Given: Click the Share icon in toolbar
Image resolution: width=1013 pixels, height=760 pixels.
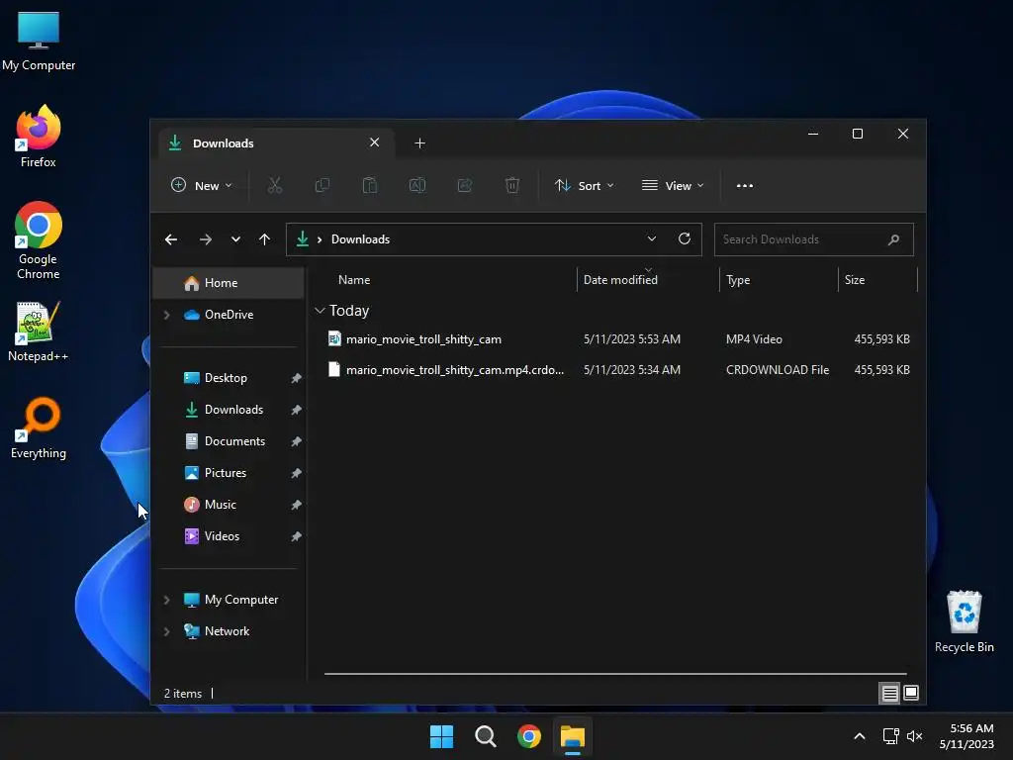Looking at the screenshot, I should [465, 185].
